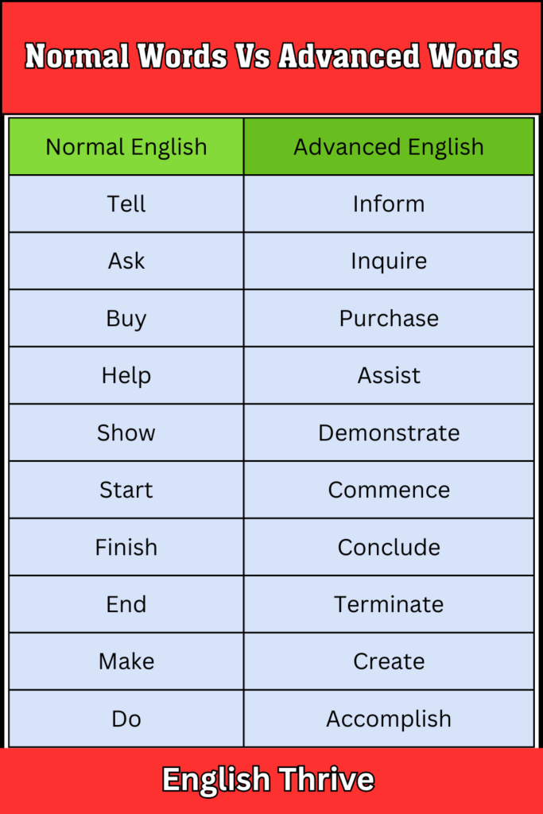Click the 'Help' cell
This screenshot has height=814, width=543.
click(x=126, y=376)
